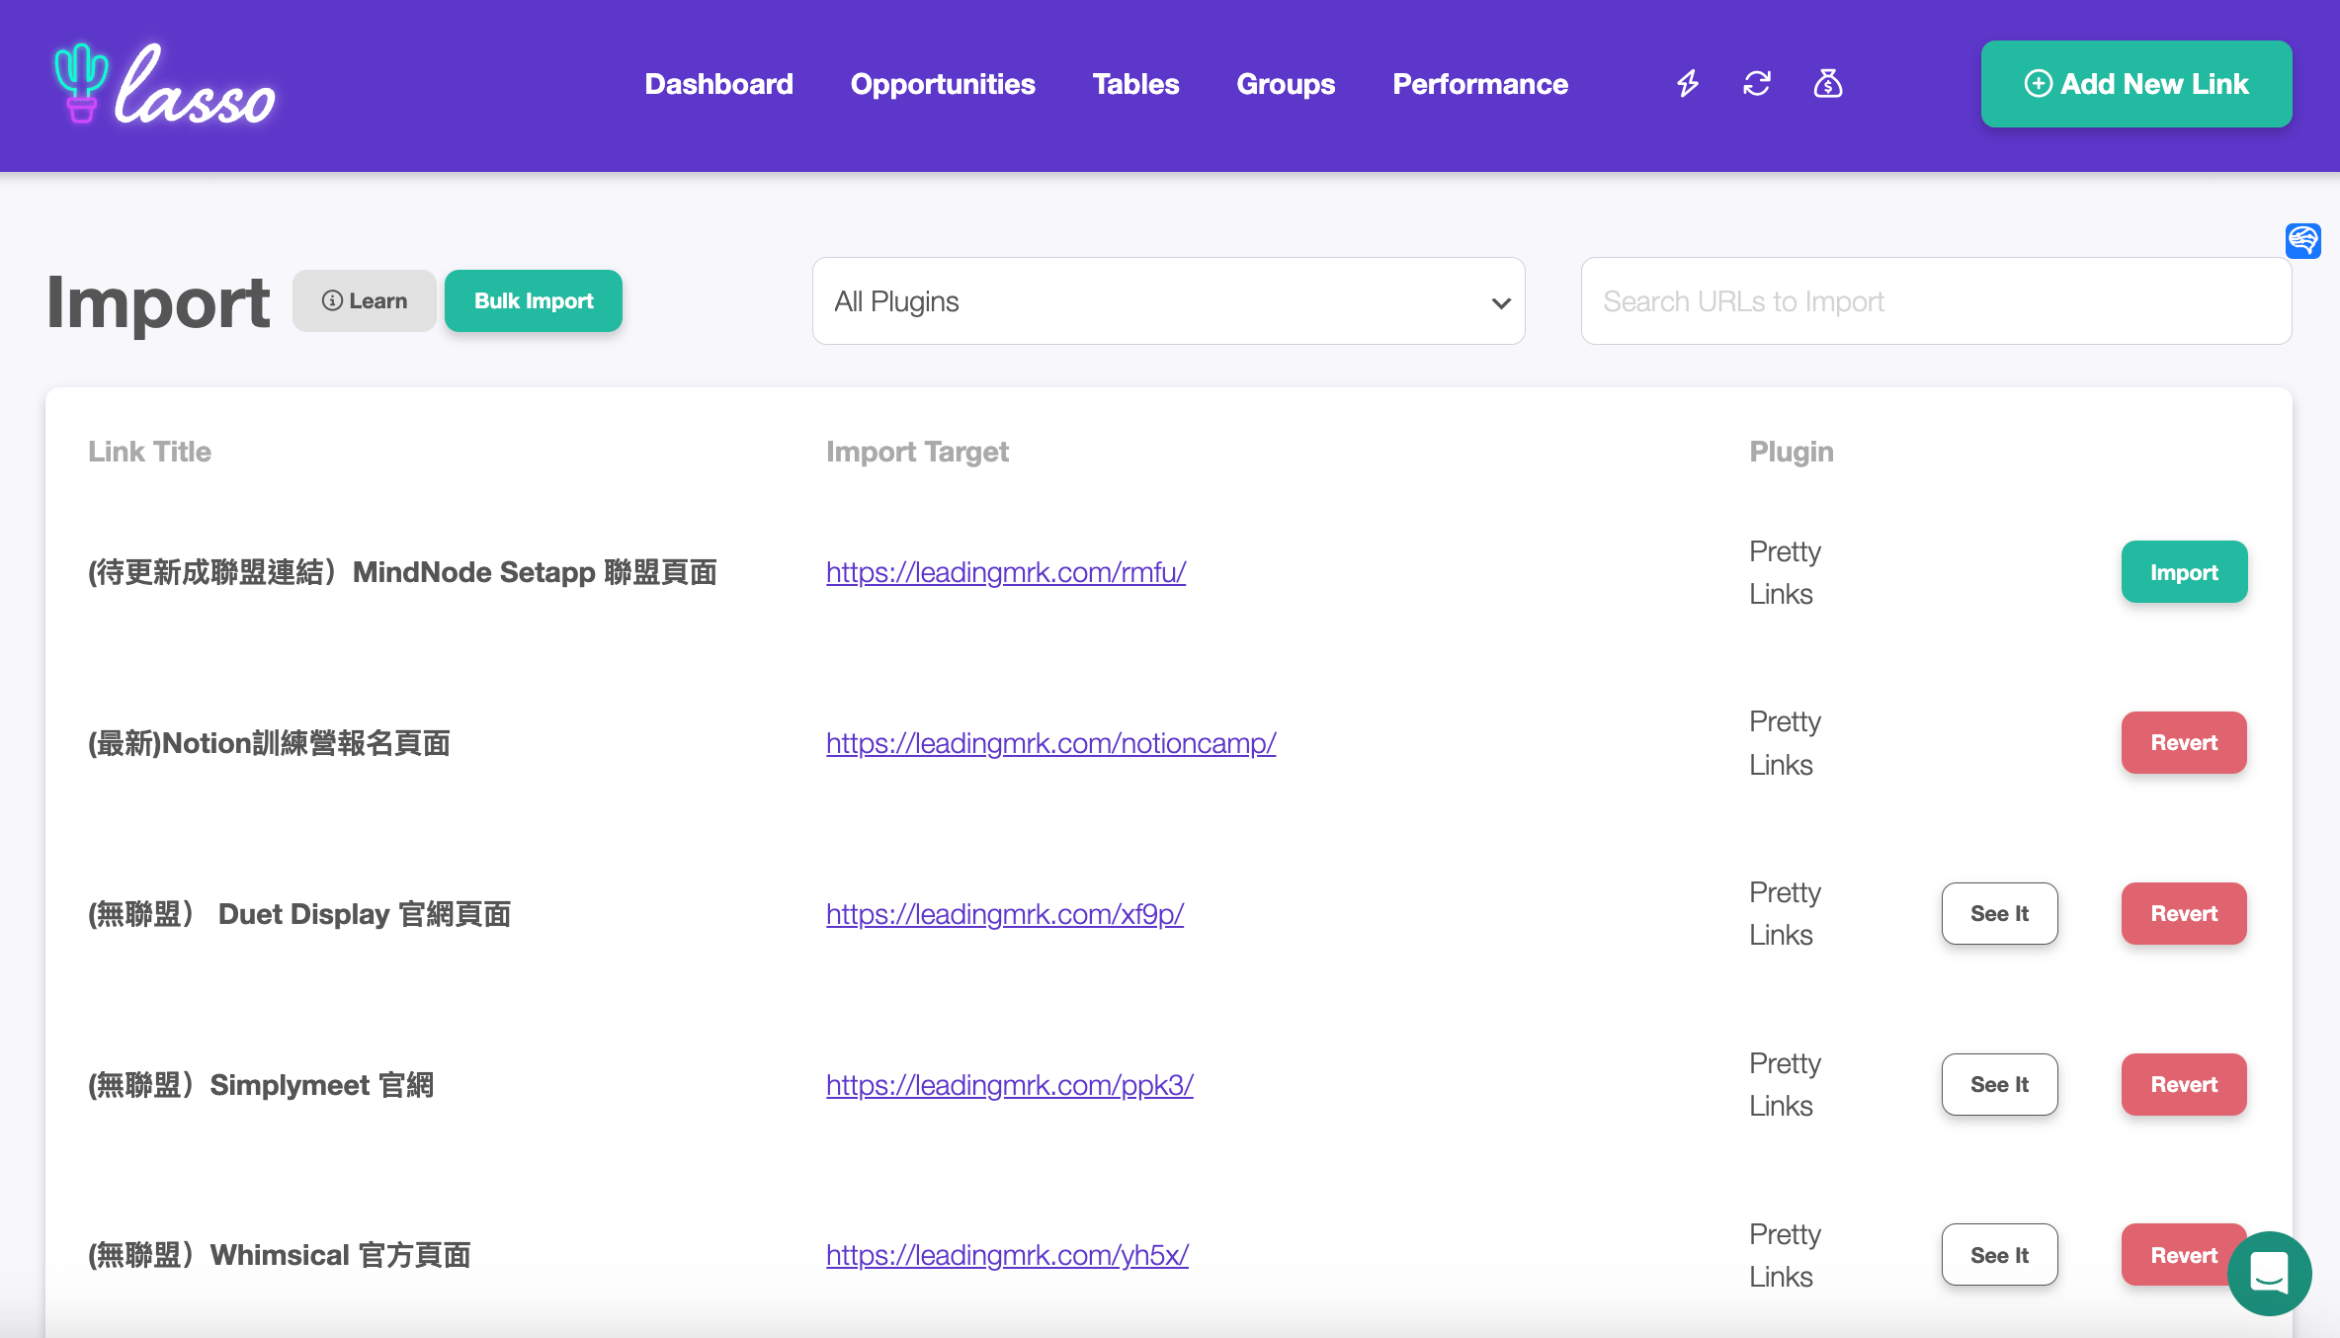
Task: Click Pretty Links text in Whimsical row
Action: click(x=1785, y=1255)
